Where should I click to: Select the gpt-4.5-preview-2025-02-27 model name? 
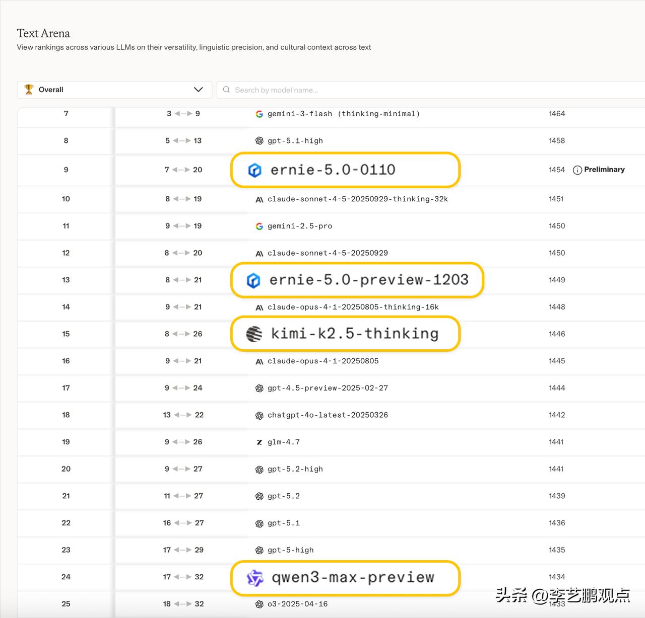[x=328, y=388]
